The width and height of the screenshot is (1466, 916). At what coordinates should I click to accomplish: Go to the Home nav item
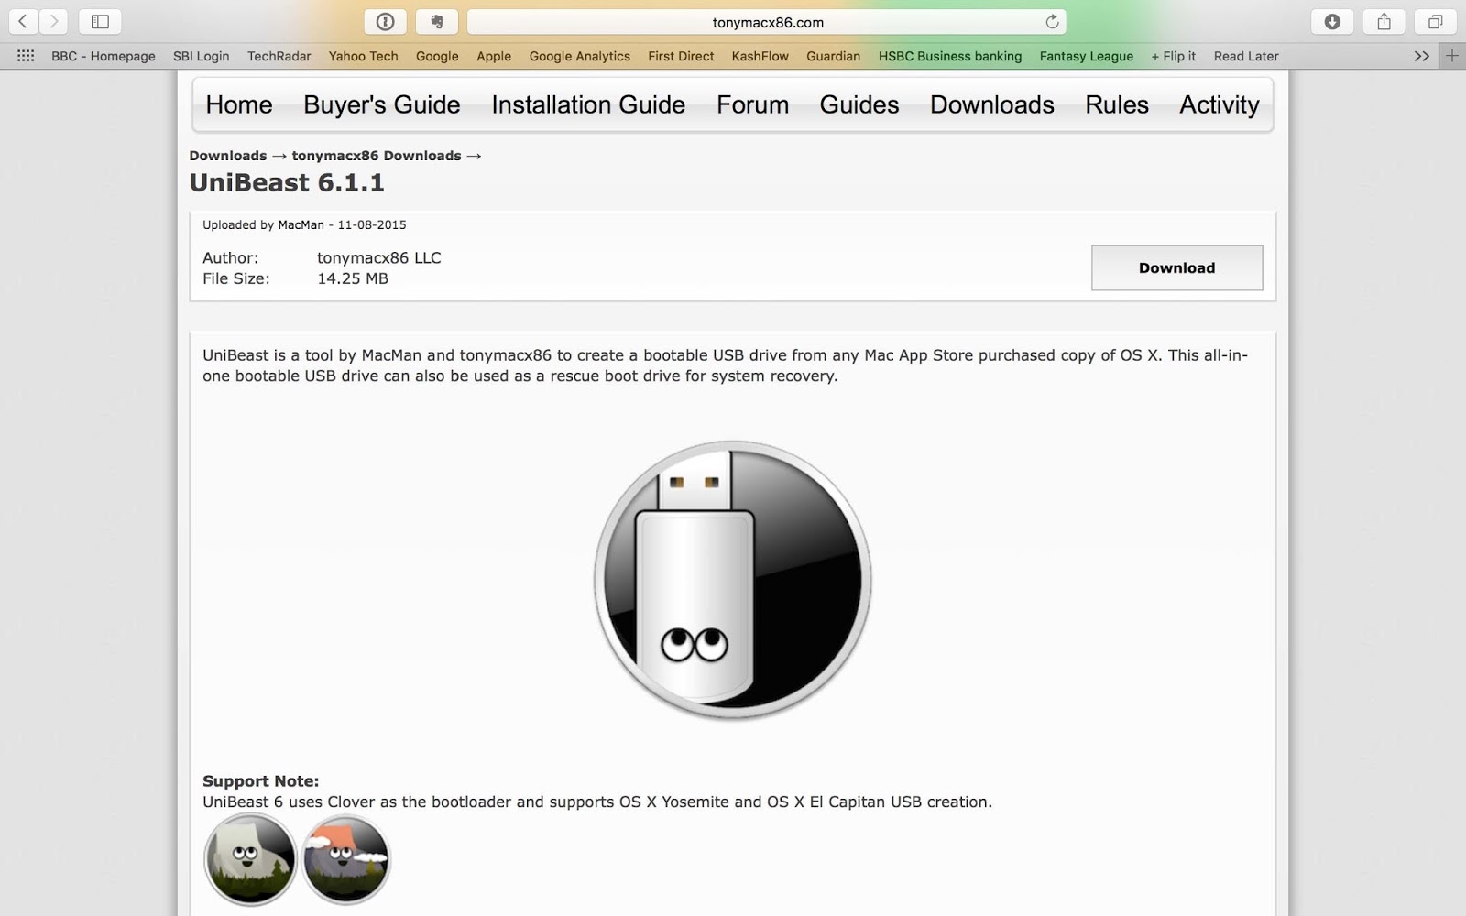[239, 104]
